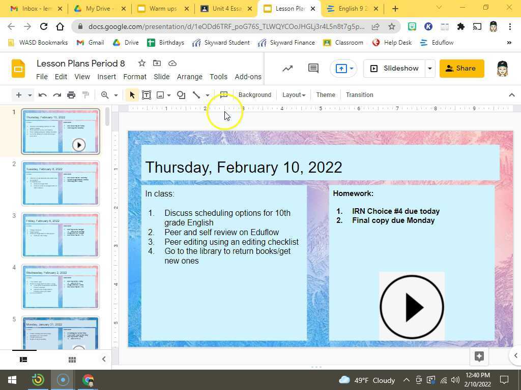This screenshot has height=390, width=521.
Task: Switch to filmstrip view of slides
Action: pos(23,360)
